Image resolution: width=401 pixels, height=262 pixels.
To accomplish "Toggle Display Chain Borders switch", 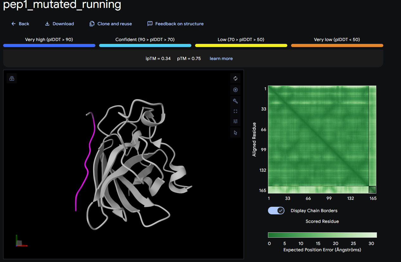I will [x=276, y=211].
